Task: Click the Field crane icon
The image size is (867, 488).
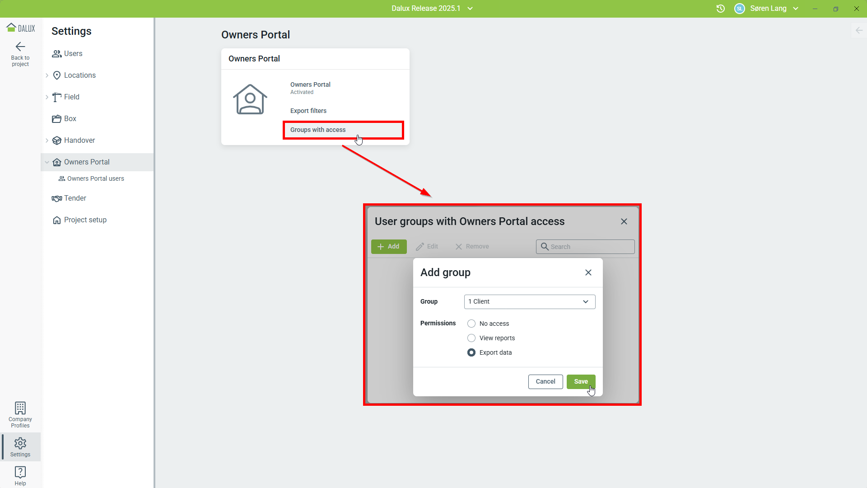Action: coord(57,97)
